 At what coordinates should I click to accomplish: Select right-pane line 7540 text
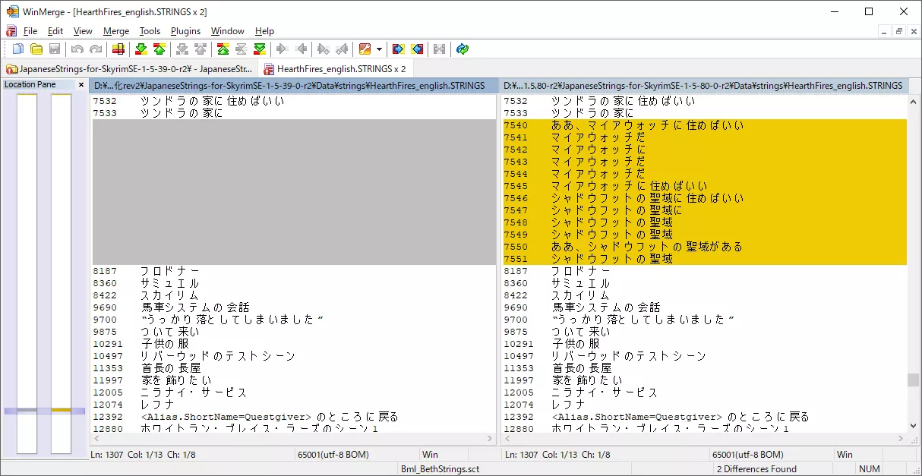(647, 125)
